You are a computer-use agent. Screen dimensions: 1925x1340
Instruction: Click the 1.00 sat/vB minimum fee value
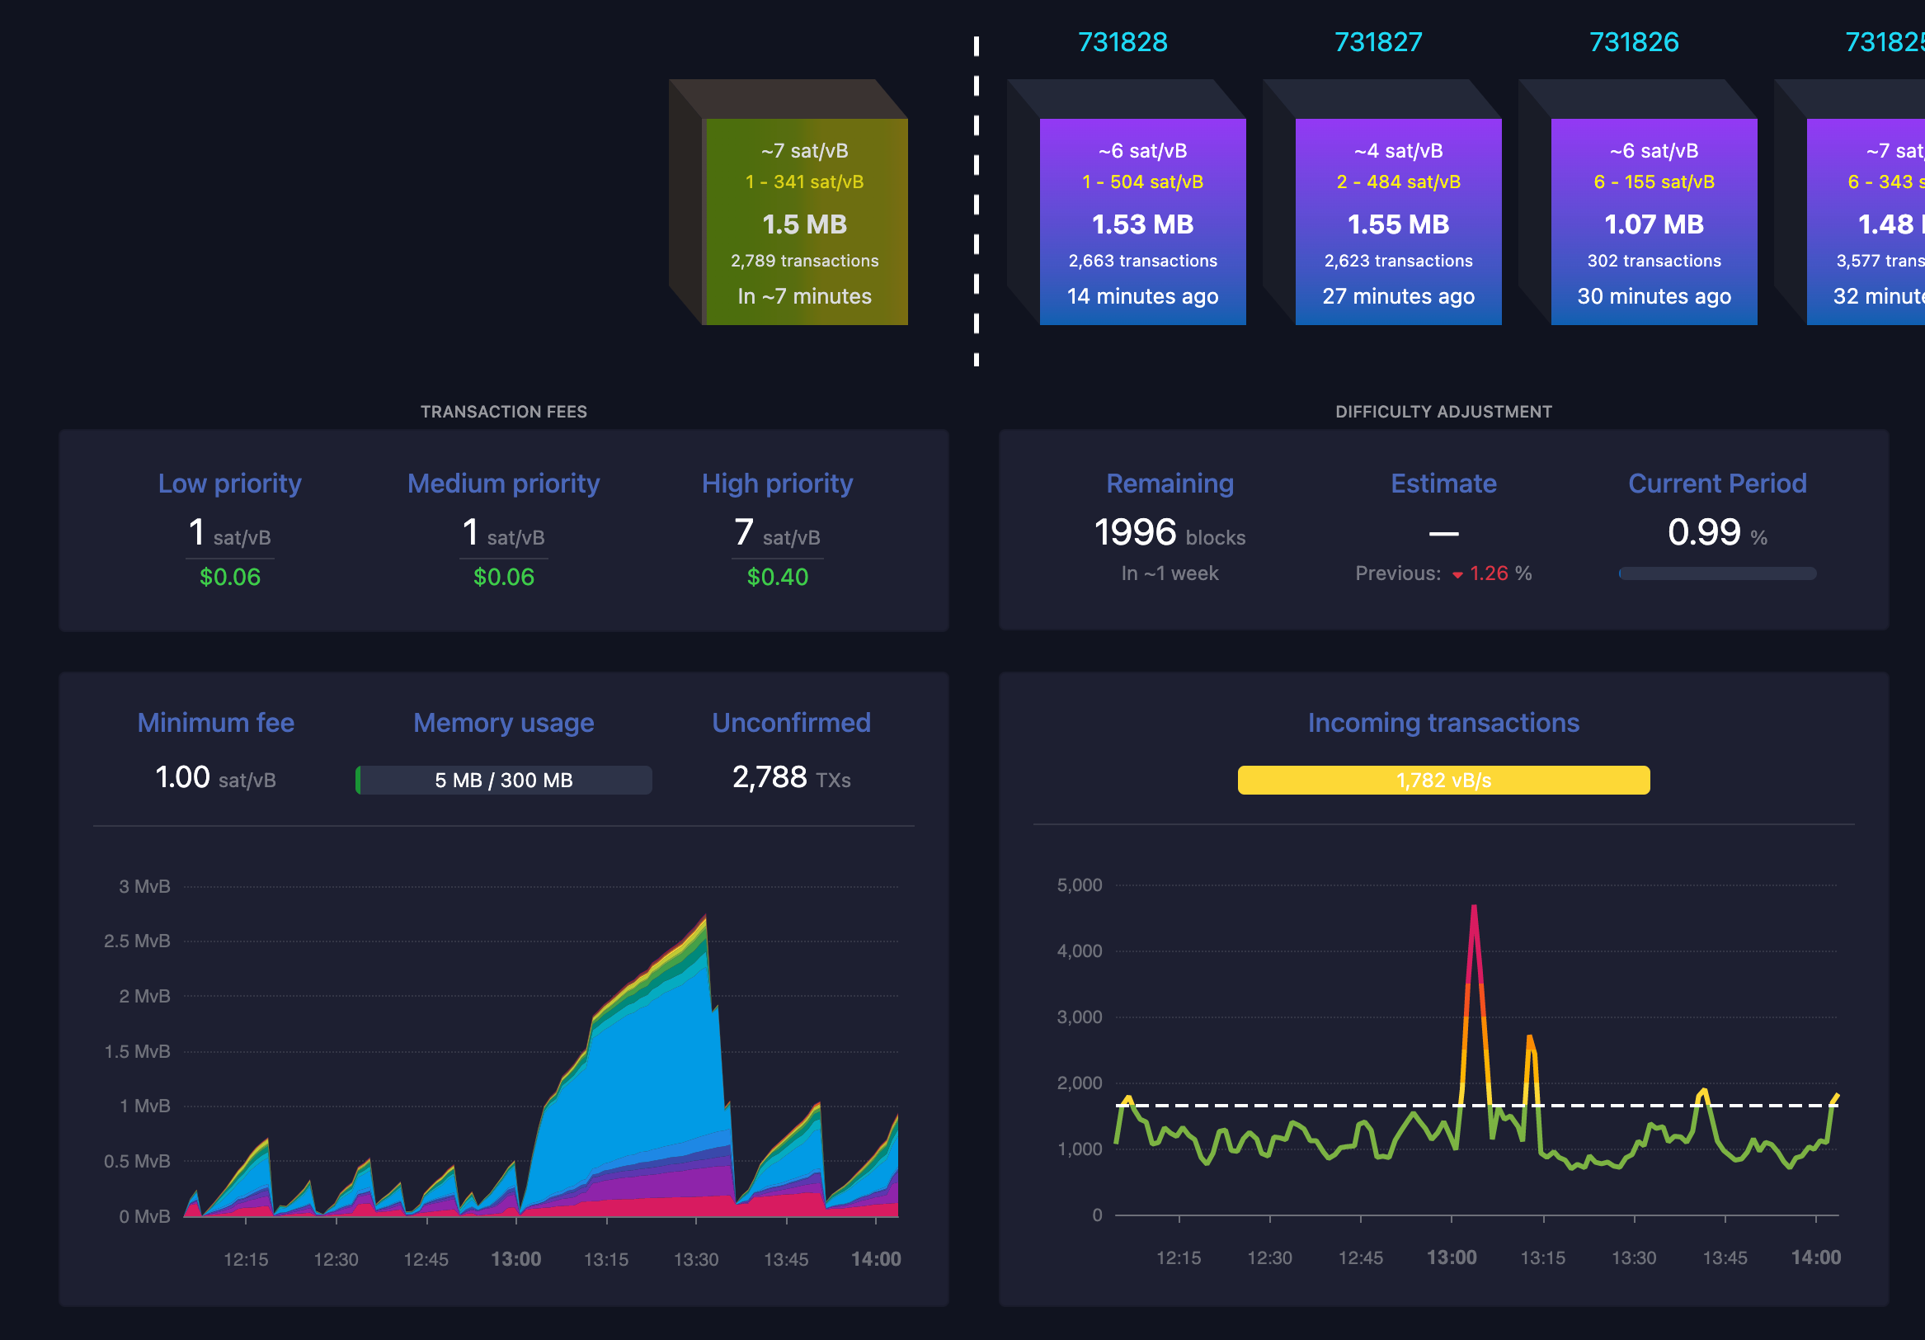click(215, 777)
